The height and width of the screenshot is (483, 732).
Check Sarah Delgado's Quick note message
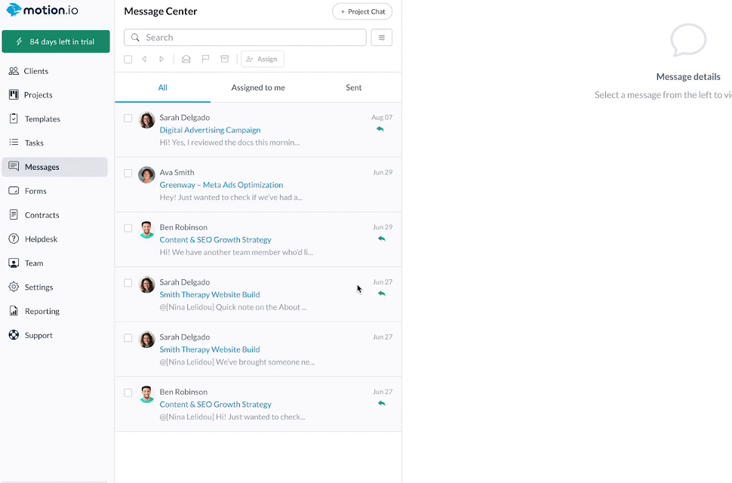click(128, 283)
